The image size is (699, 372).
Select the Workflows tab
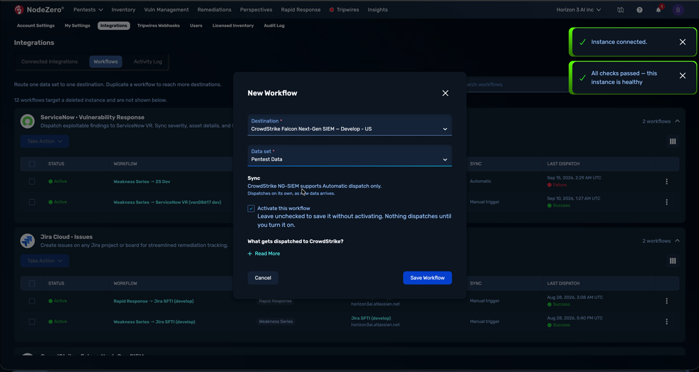(105, 62)
